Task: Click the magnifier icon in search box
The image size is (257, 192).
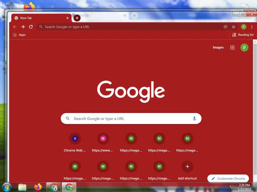Action: coord(68,118)
